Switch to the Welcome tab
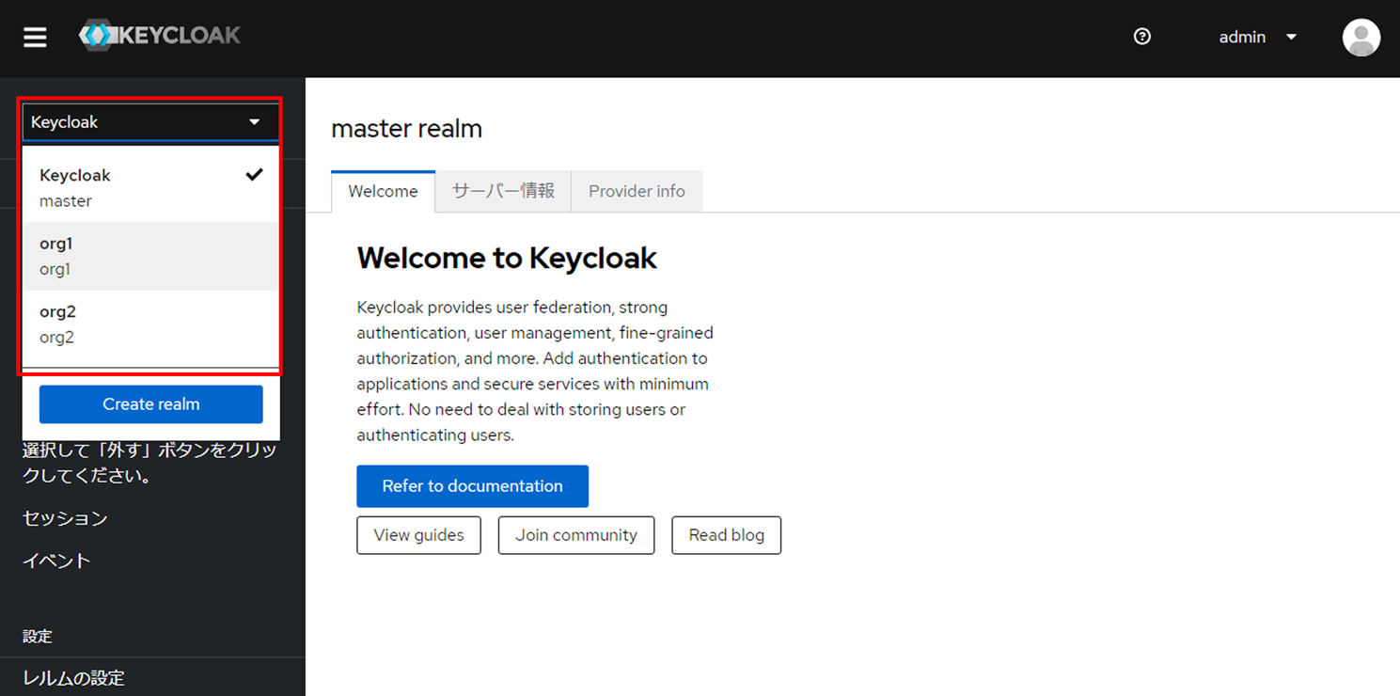Image resolution: width=1400 pixels, height=696 pixels. tap(383, 192)
